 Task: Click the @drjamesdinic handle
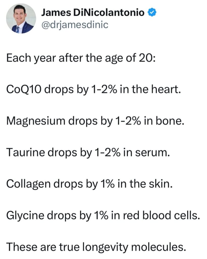click(x=75, y=25)
